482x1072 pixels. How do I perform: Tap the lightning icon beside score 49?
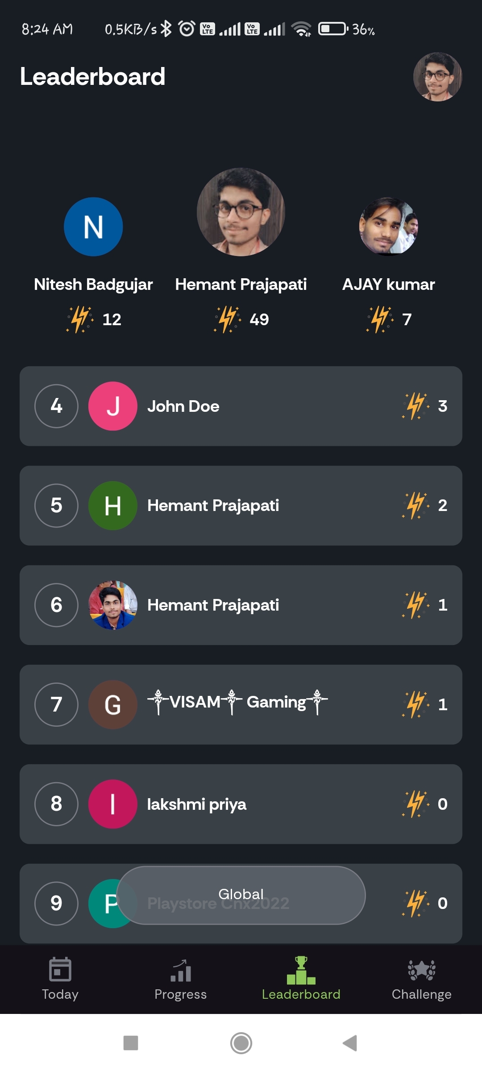click(x=228, y=319)
